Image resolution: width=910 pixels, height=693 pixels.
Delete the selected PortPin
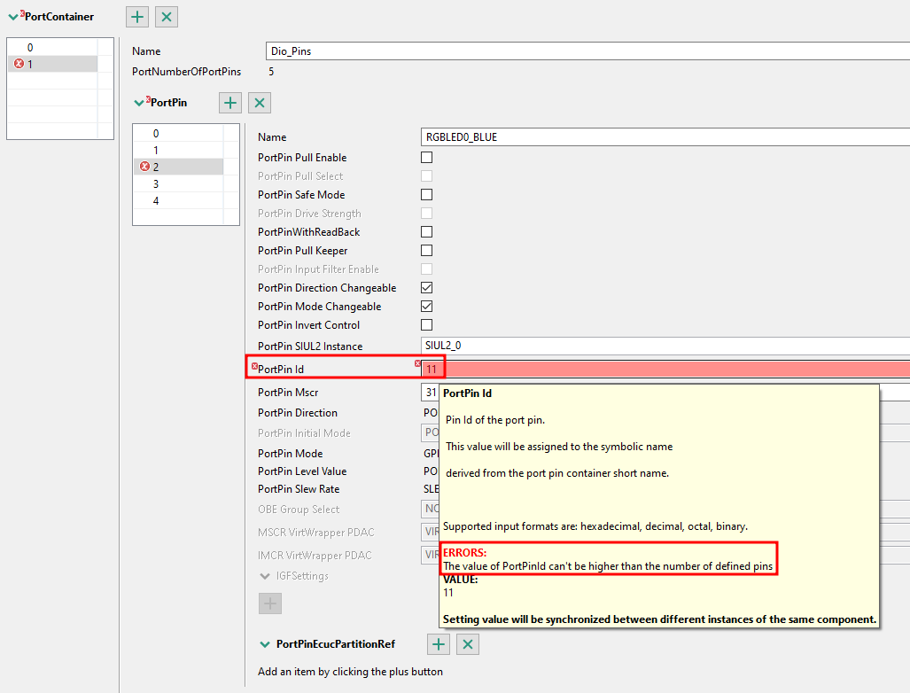tap(259, 103)
